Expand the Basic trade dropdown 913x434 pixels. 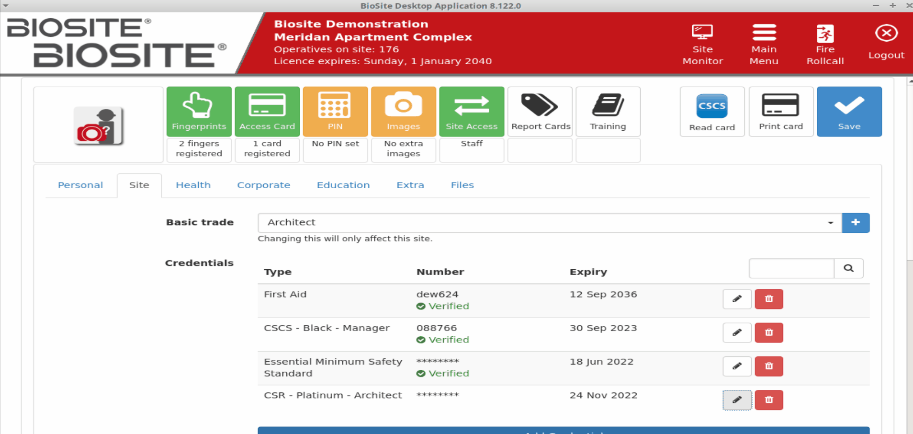click(550, 223)
